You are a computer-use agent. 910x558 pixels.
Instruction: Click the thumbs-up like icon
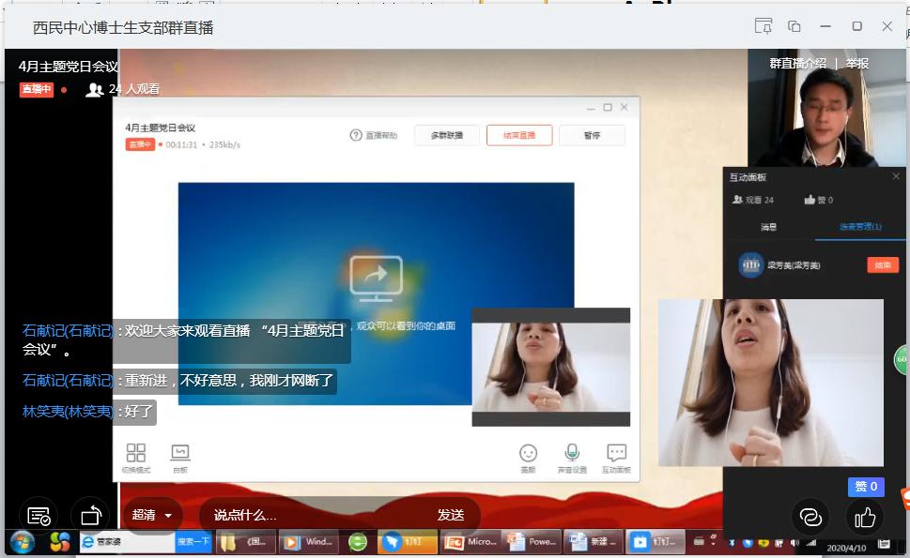(865, 517)
